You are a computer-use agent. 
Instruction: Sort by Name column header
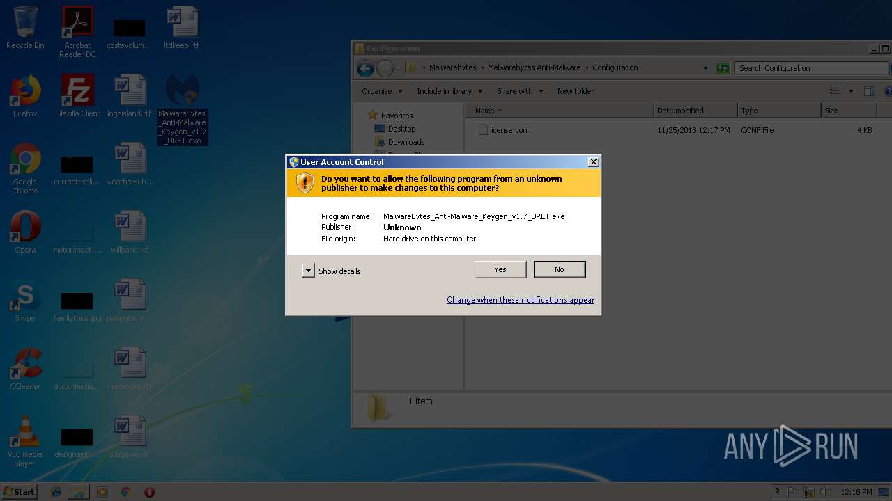tap(560, 111)
